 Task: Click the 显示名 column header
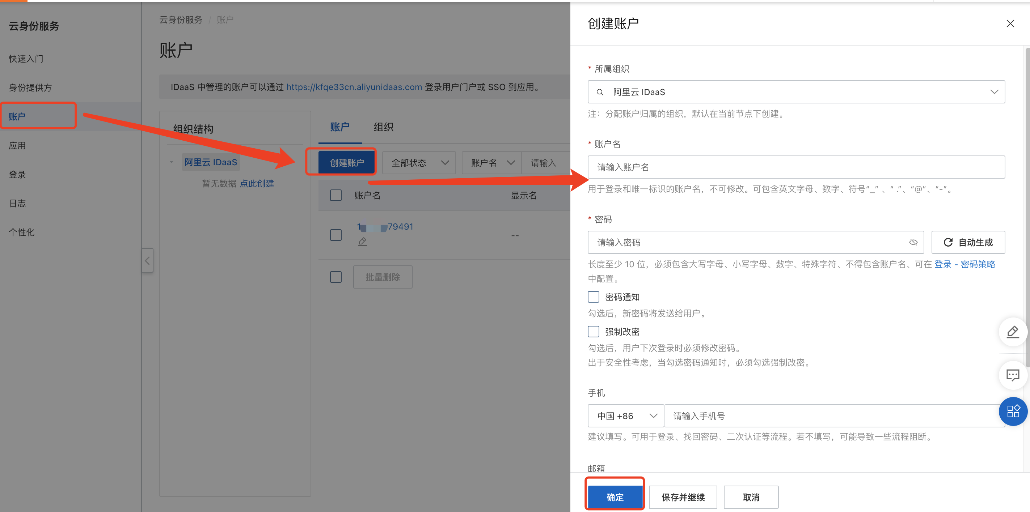click(524, 195)
